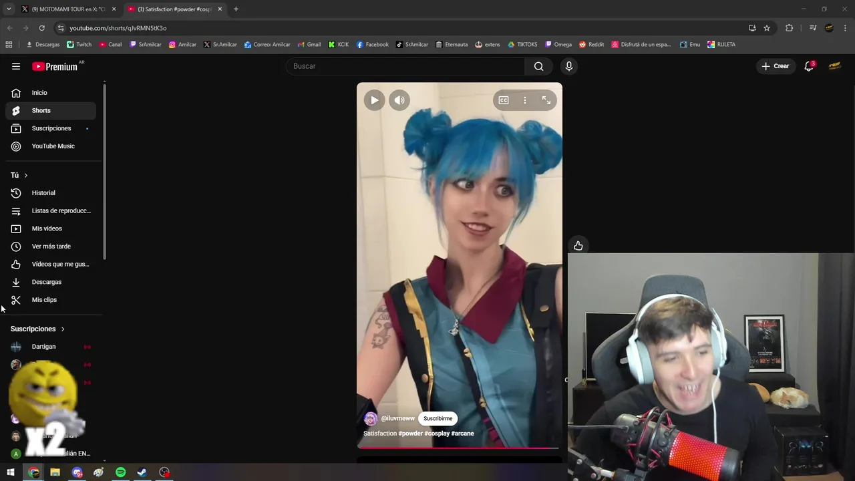Open Descargas in the YouTube sidebar
855x481 pixels.
tap(51, 282)
